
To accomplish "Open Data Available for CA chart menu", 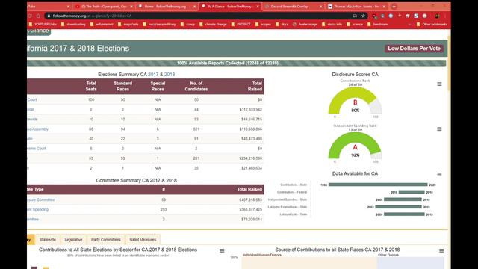I will coord(439,174).
